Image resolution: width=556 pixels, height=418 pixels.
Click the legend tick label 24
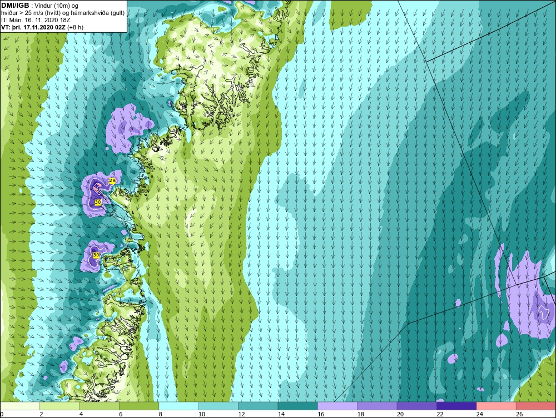[x=480, y=414]
